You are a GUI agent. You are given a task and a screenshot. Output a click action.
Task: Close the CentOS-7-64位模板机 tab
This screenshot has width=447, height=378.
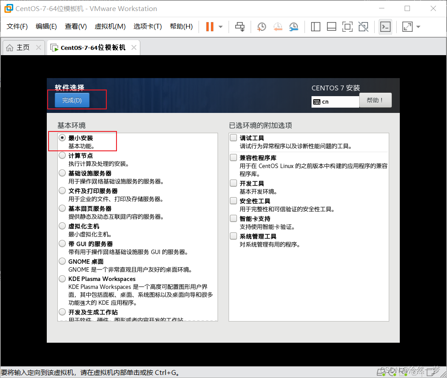coord(134,47)
